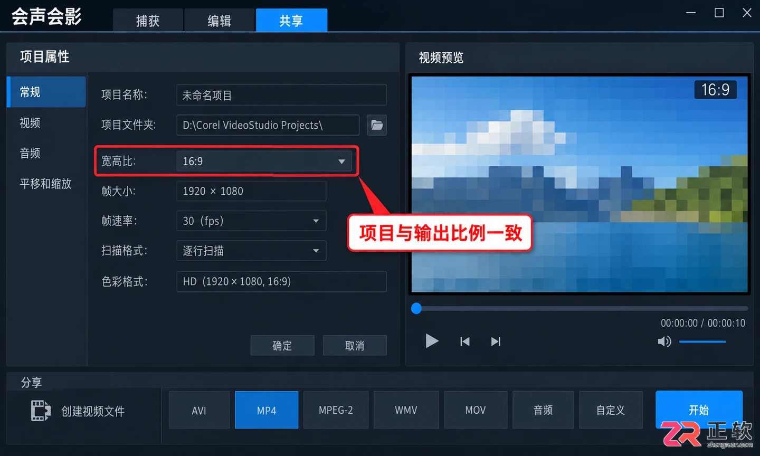The height and width of the screenshot is (456, 760).
Task: Click the preview playback position slider handle
Action: pos(416,308)
